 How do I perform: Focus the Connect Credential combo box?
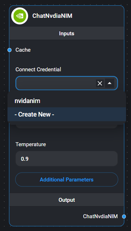56,83
